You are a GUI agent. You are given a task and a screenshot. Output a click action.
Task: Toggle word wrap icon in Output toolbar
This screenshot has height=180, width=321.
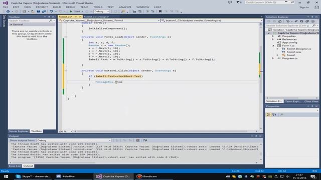click(145, 140)
